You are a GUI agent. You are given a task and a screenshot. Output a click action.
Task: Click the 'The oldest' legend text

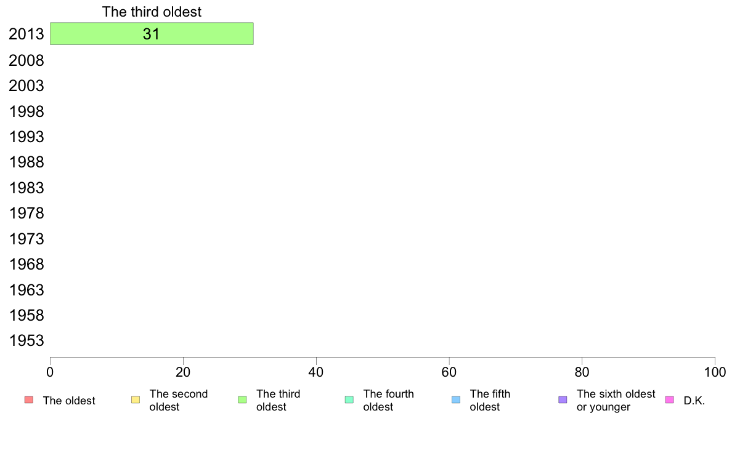(69, 401)
